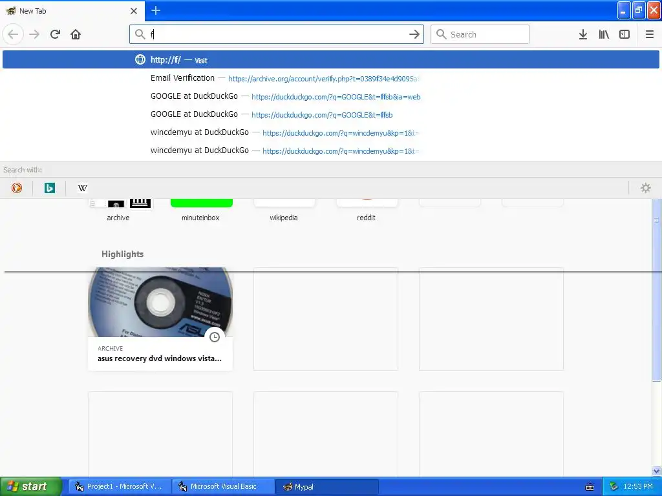This screenshot has height=496, width=662.
Task: Click the Highlights section heading
Action: tap(122, 254)
